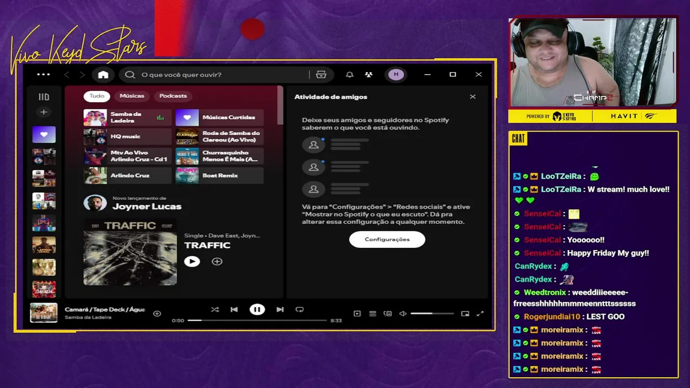Screen dimensions: 690x388
Task: Open the sidebar playlist directly below Liked Songs
Action: click(x=44, y=157)
